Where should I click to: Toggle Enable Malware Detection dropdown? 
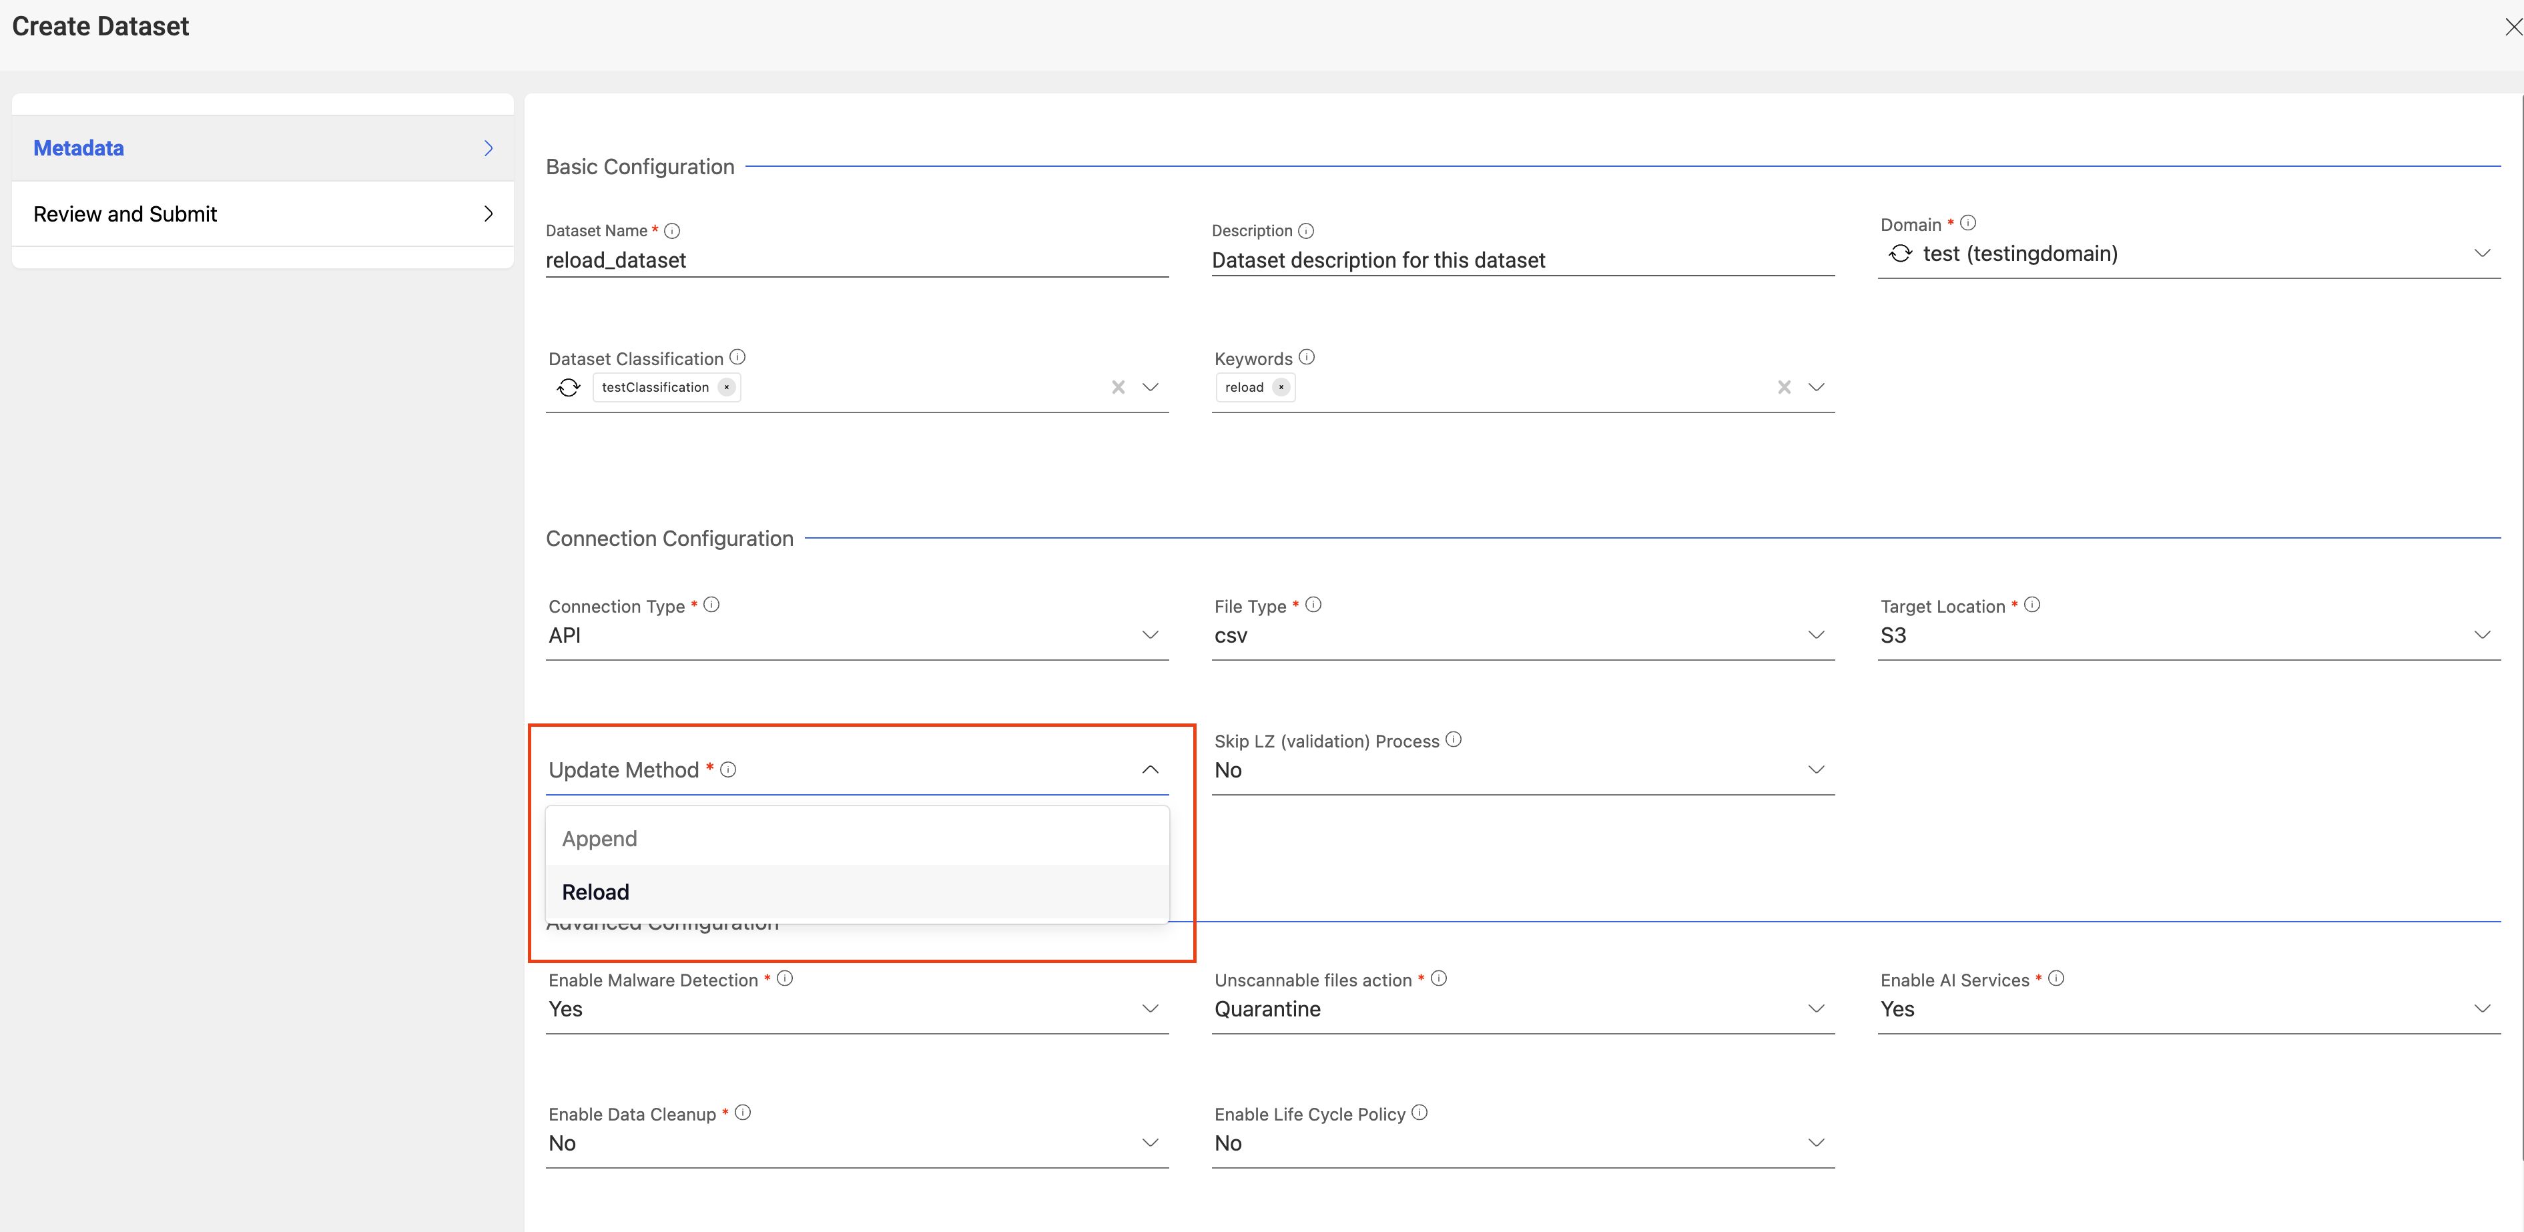(1151, 1006)
